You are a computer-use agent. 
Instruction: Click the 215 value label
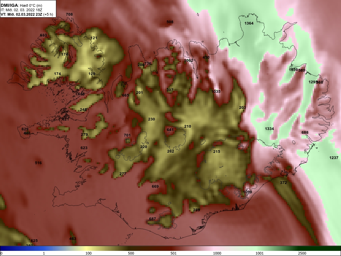(x=217, y=152)
